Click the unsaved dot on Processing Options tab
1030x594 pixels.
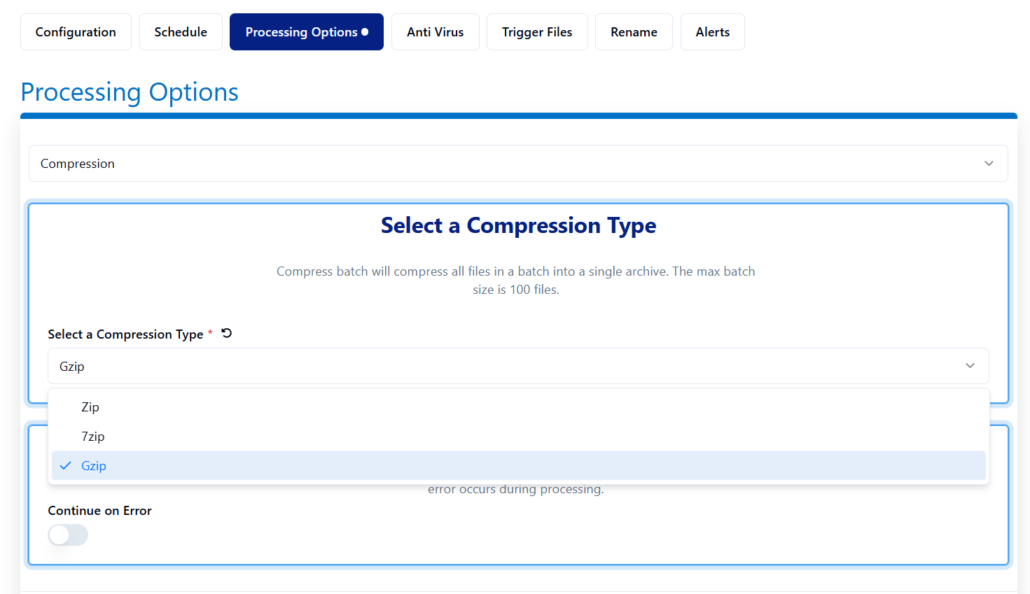click(x=365, y=31)
